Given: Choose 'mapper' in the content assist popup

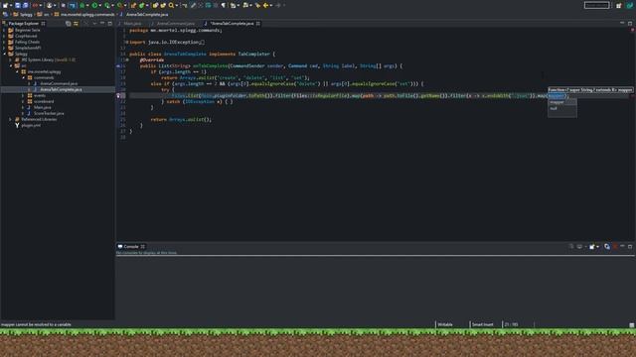Looking at the screenshot, I should coord(561,102).
